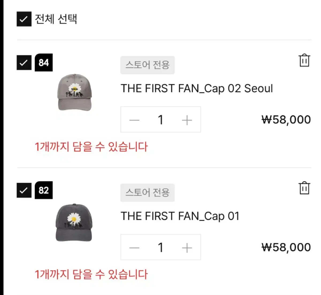Delete Cap 02 Seoul with trash icon
This screenshot has height=295, width=321.
pos(304,60)
